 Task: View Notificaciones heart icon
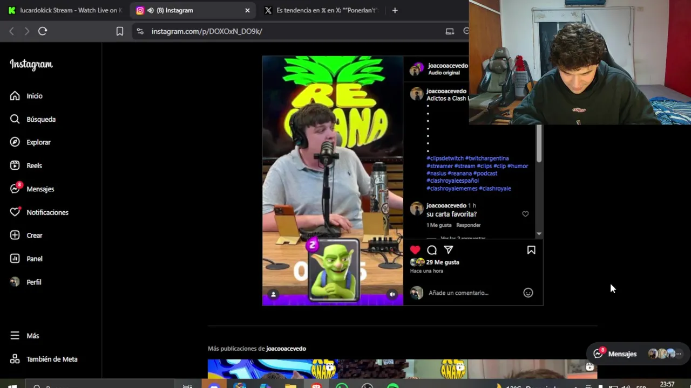15,212
